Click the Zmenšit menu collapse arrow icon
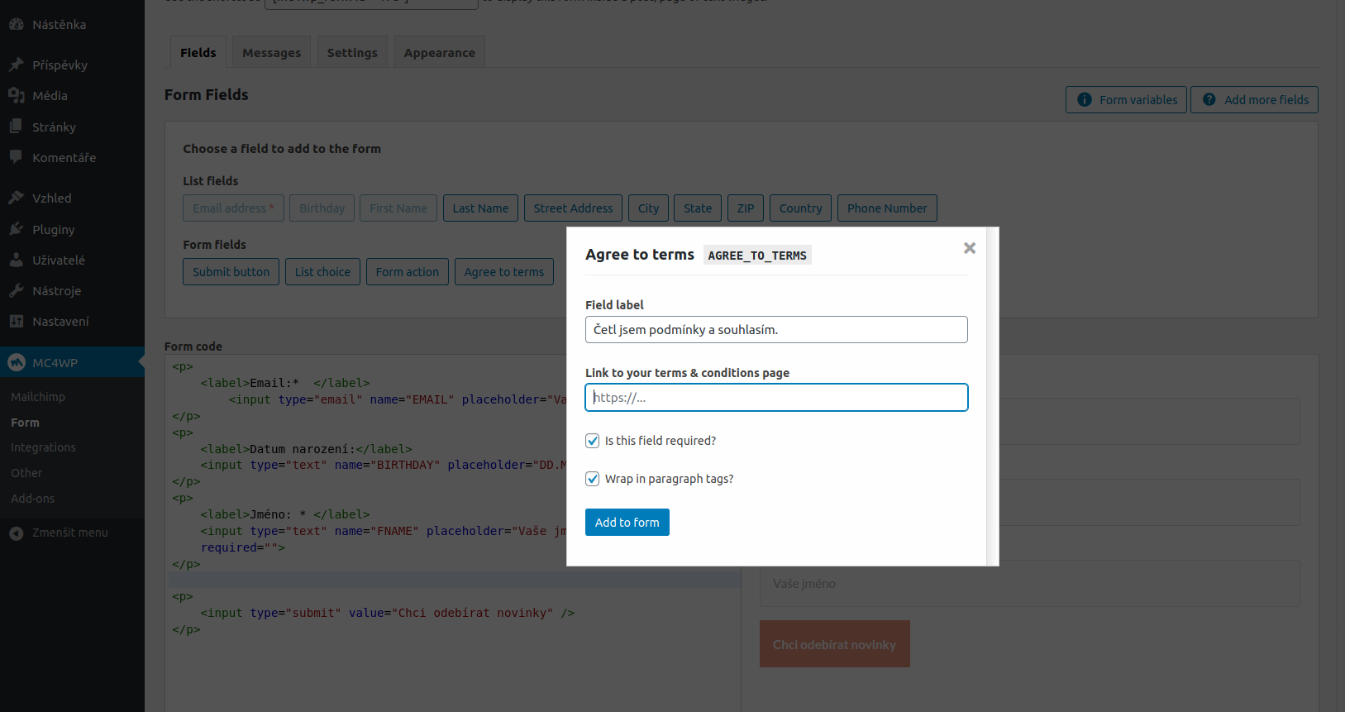 [x=17, y=533]
